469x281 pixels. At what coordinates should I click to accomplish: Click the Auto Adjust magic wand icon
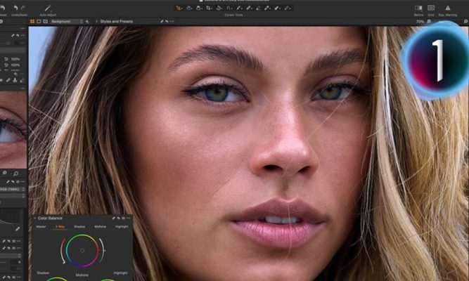pos(48,8)
